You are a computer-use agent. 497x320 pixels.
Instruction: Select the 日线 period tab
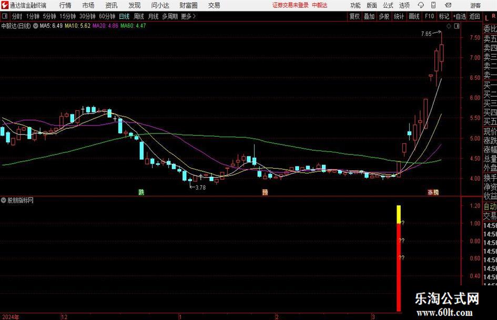coord(124,16)
